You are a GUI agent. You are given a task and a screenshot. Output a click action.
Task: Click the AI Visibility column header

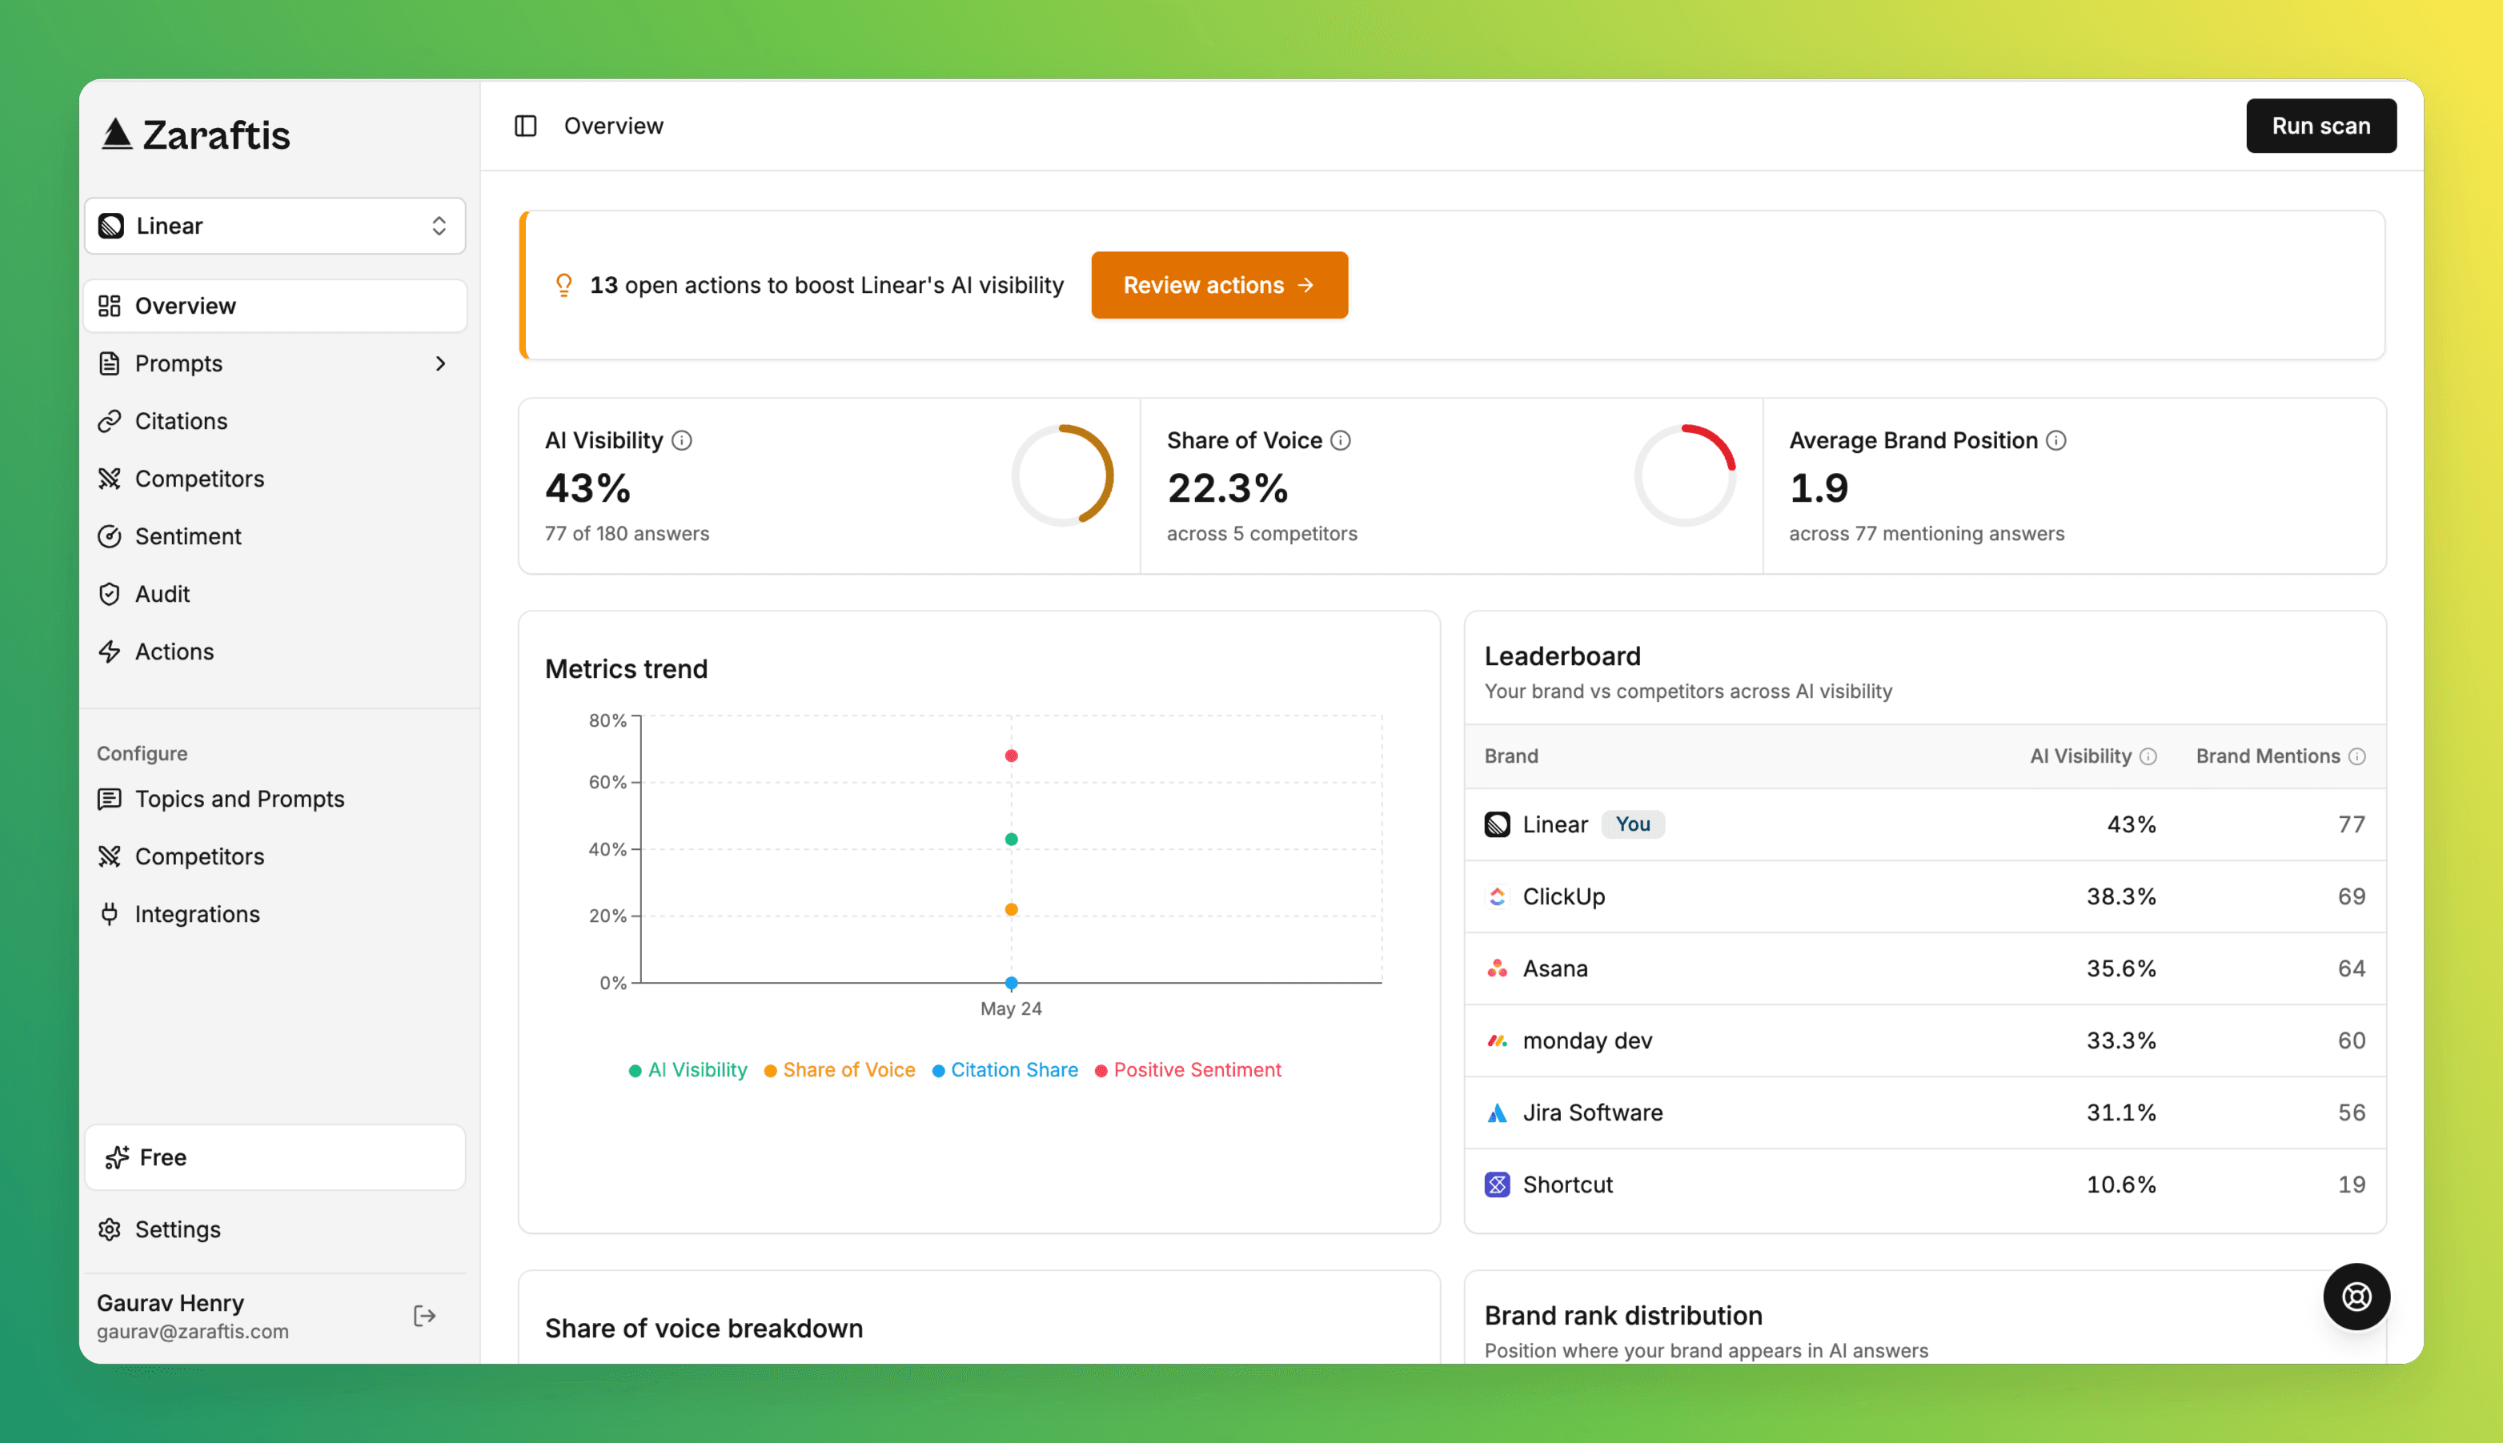point(2080,756)
